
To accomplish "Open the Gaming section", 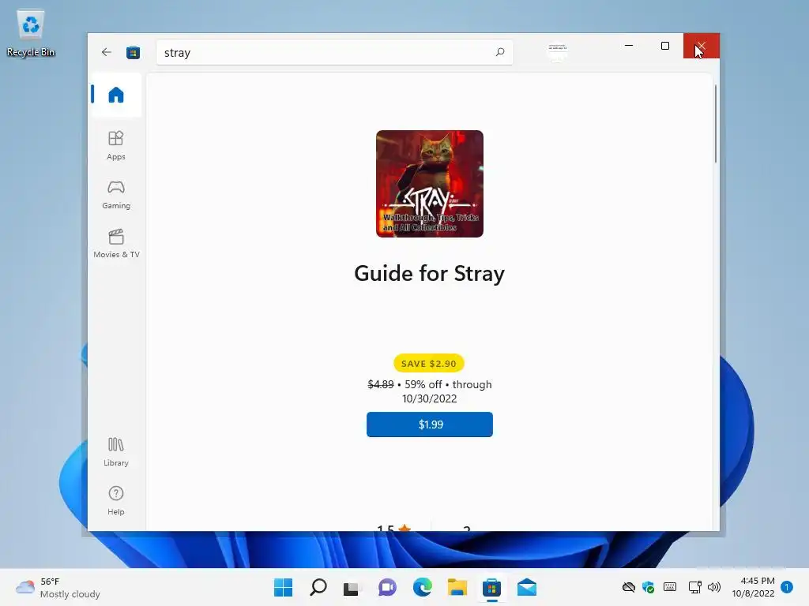I will click(x=116, y=195).
